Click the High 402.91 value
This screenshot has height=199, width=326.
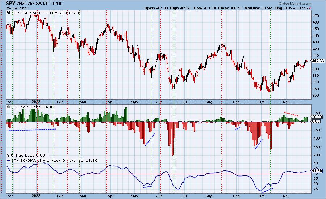coord(181,8)
